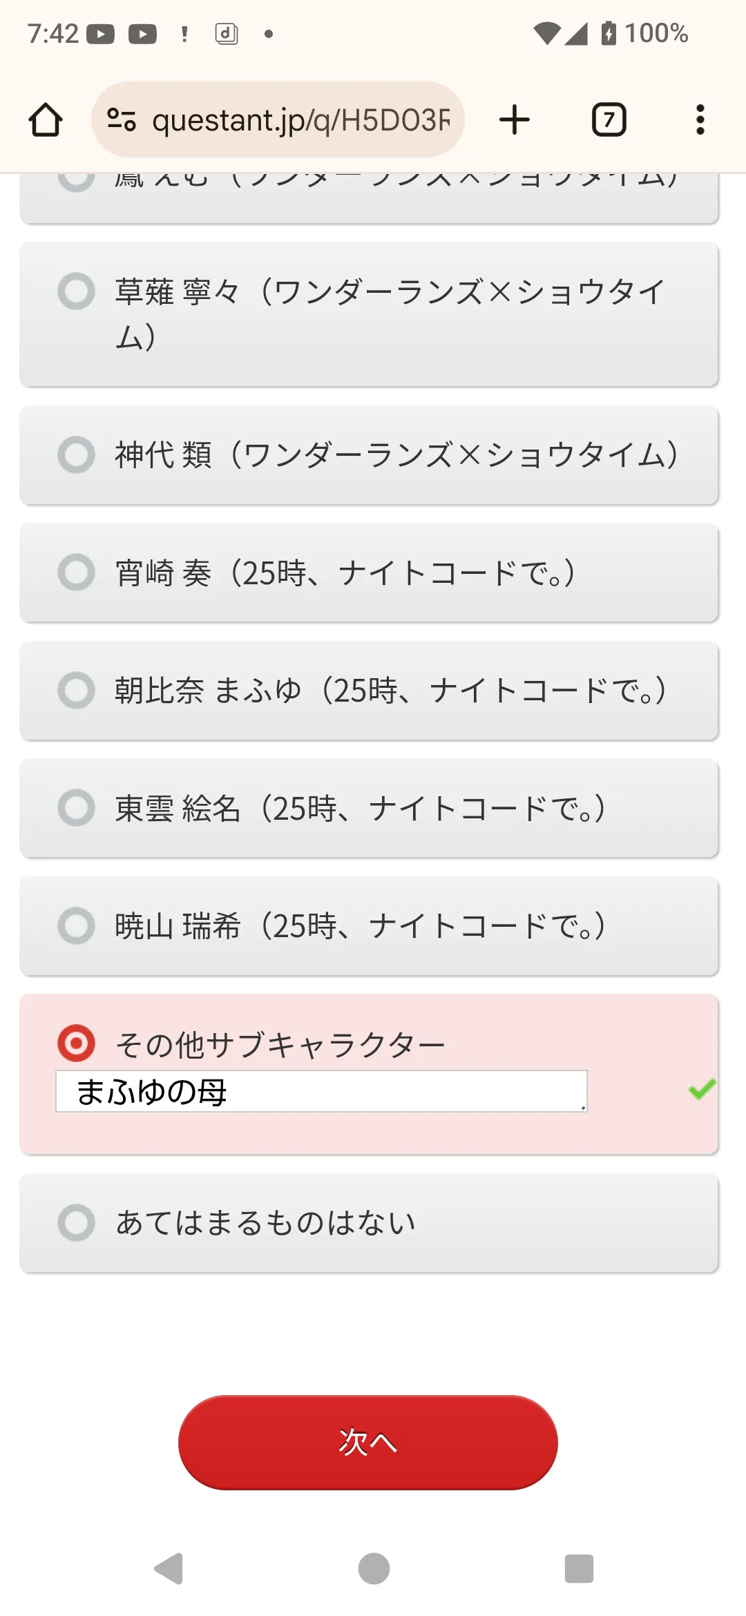Tap the site info icon in address bar
Image resolution: width=746 pixels, height=1616 pixels.
point(122,120)
